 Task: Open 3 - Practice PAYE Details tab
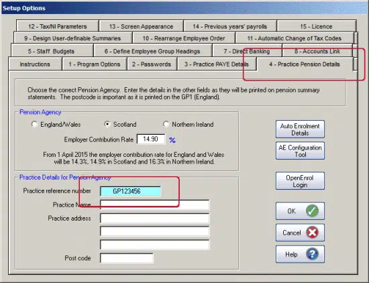pyautogui.click(x=216, y=64)
